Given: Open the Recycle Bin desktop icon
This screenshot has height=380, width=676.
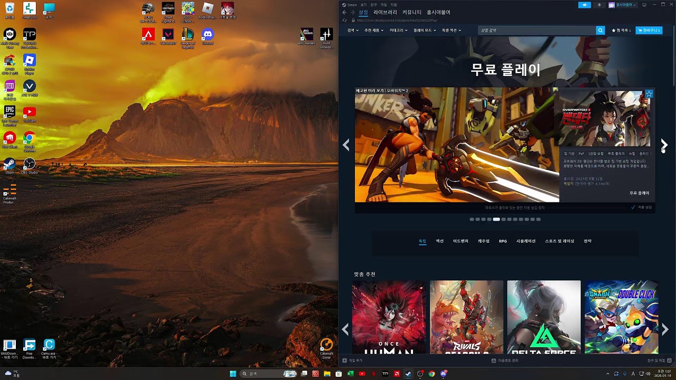Looking at the screenshot, I should (x=10, y=11).
